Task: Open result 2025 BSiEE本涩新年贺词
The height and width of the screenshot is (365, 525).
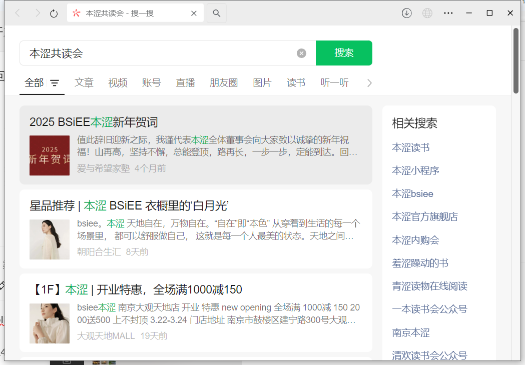Action: pos(94,122)
